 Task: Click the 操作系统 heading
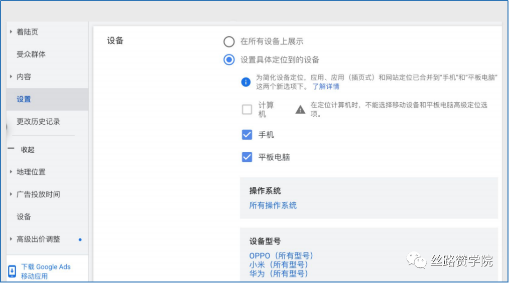click(265, 191)
